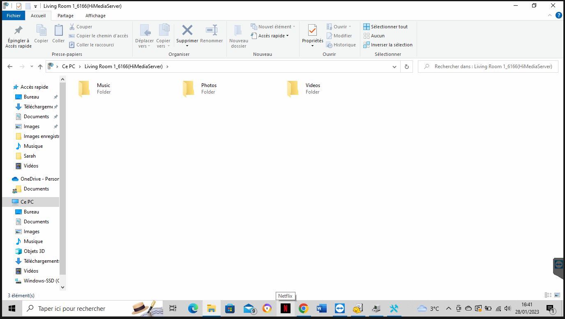
Task: Click Historique in the ribbon
Action: (x=341, y=45)
